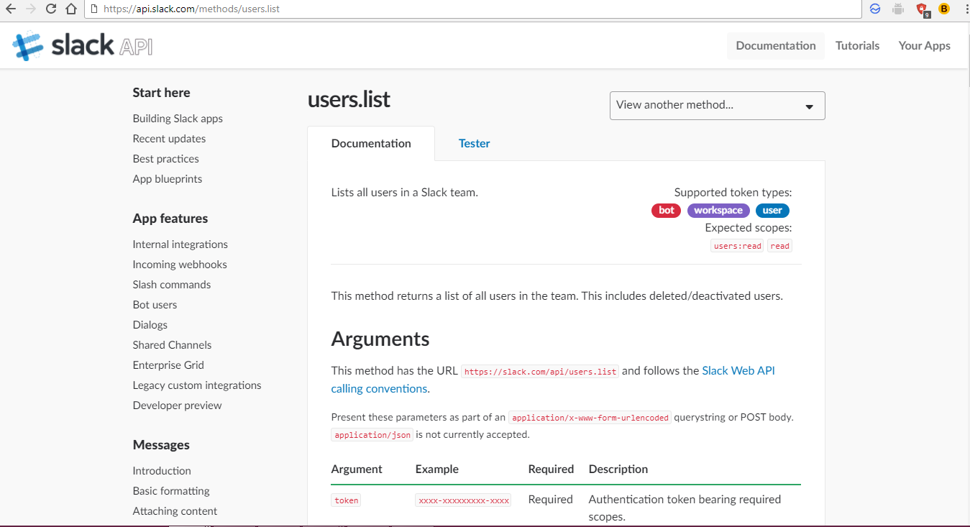Open App blueprints sidebar link
Viewport: 970px width, 527px height.
pyautogui.click(x=167, y=179)
